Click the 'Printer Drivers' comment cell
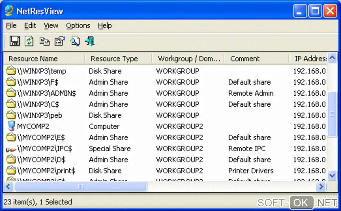The image size is (341, 211). coord(251,171)
